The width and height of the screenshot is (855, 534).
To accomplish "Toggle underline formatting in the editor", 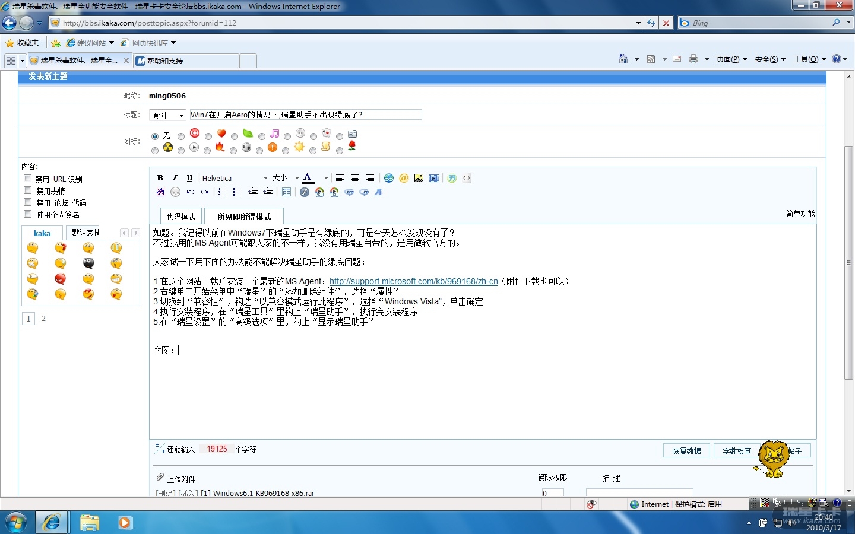I will (189, 178).
